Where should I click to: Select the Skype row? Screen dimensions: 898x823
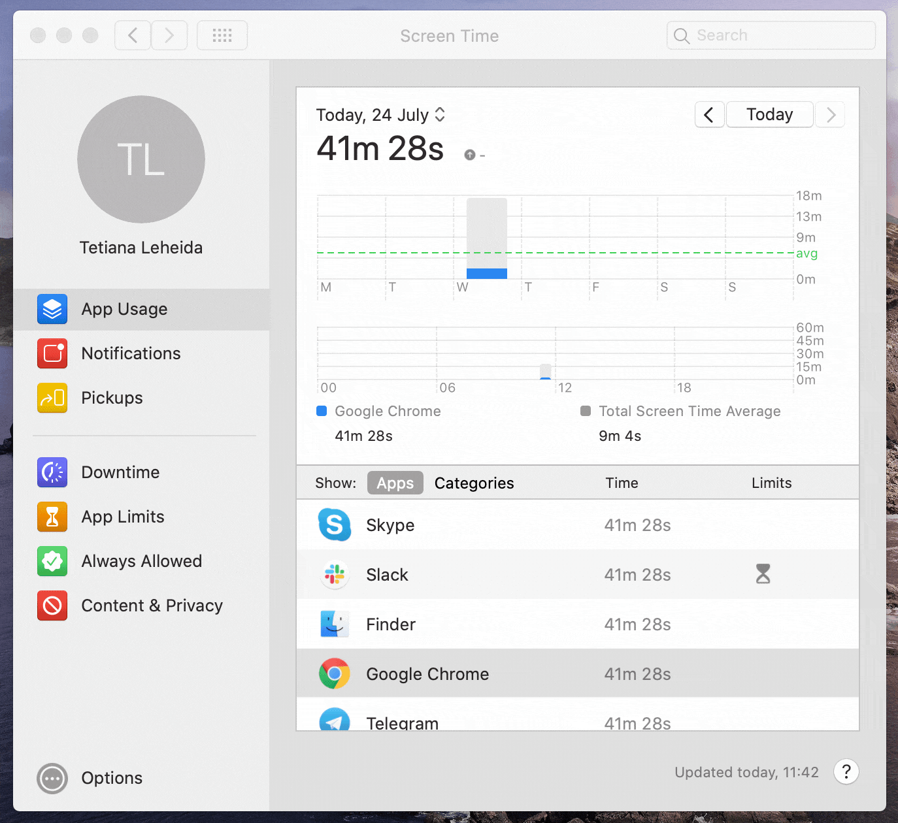tap(578, 524)
